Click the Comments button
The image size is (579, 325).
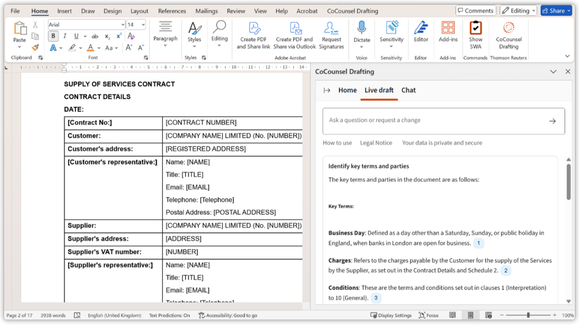point(476,10)
